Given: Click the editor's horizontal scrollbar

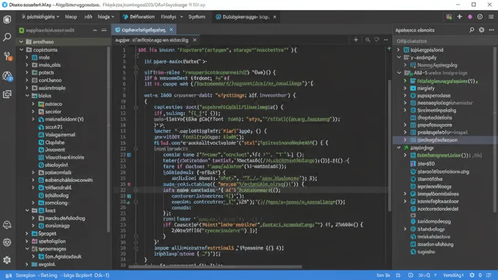Looking at the screenshot, I should 215,267.
